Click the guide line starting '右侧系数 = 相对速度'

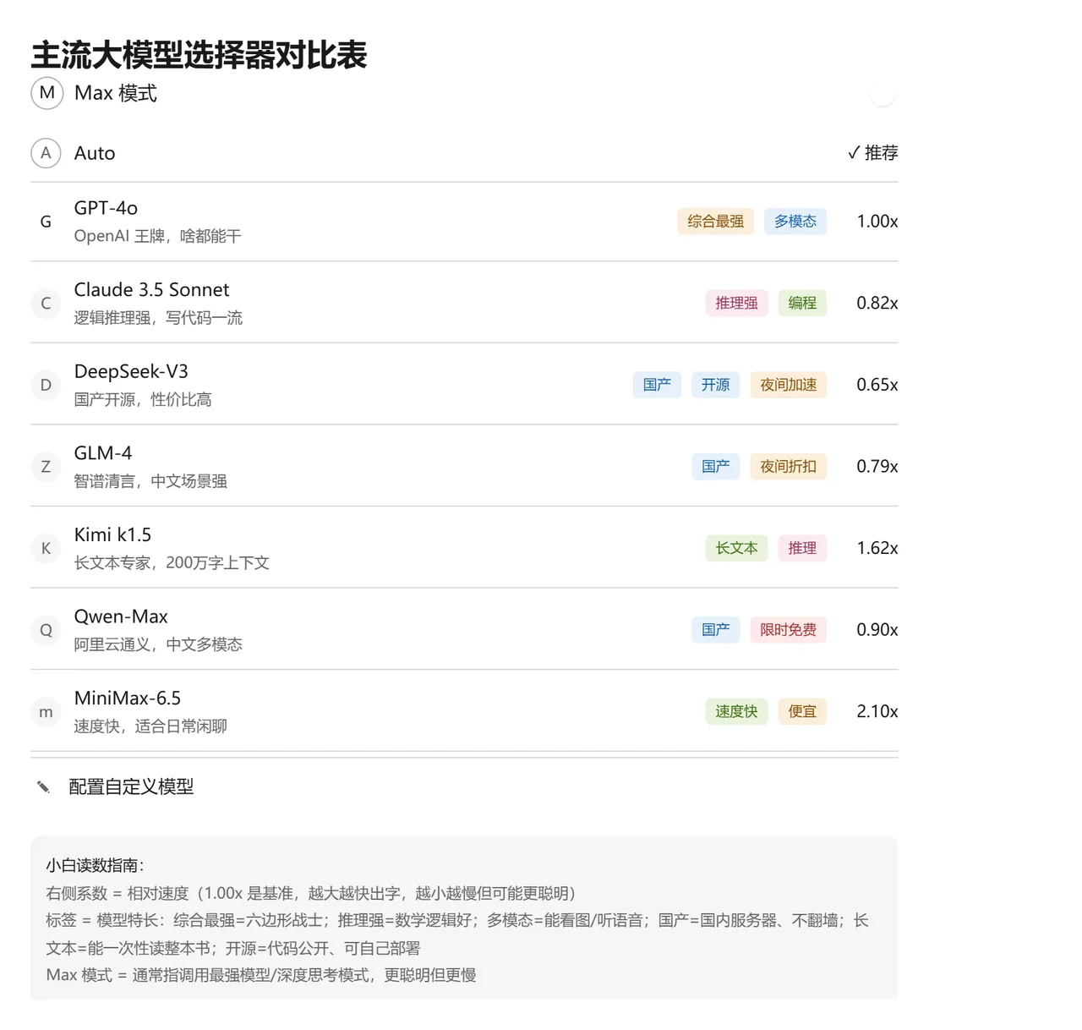coord(310,894)
